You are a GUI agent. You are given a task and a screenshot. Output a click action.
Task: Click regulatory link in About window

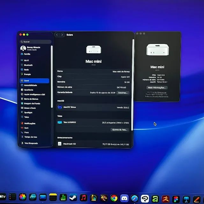tap(157, 92)
